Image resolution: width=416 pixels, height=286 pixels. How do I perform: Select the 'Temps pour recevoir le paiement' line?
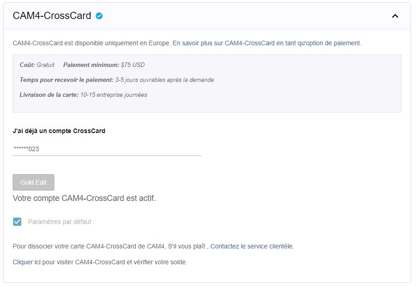click(117, 80)
